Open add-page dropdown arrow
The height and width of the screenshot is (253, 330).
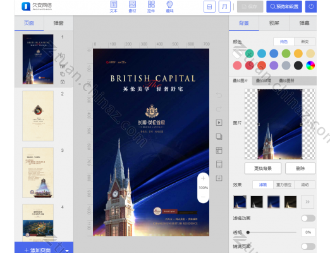[x=67, y=250]
